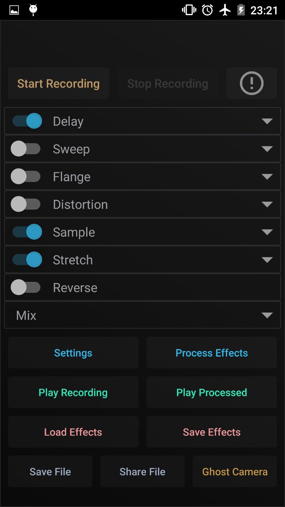Tap the image notification icon
The image size is (285, 507).
pyautogui.click(x=14, y=10)
